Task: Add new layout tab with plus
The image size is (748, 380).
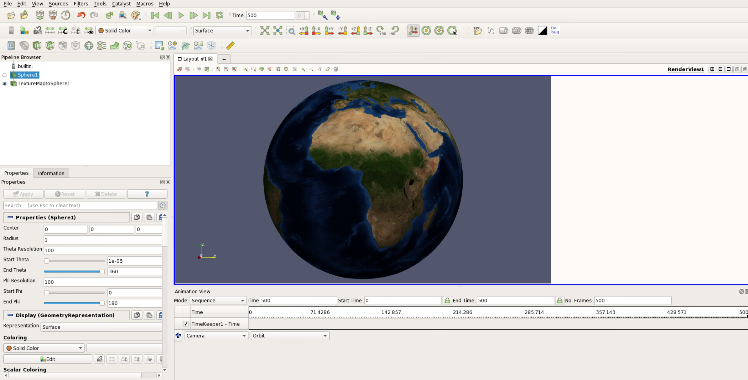Action: (224, 59)
